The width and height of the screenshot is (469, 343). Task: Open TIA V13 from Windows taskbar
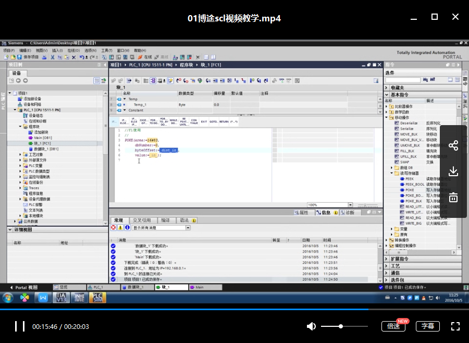tap(61, 298)
